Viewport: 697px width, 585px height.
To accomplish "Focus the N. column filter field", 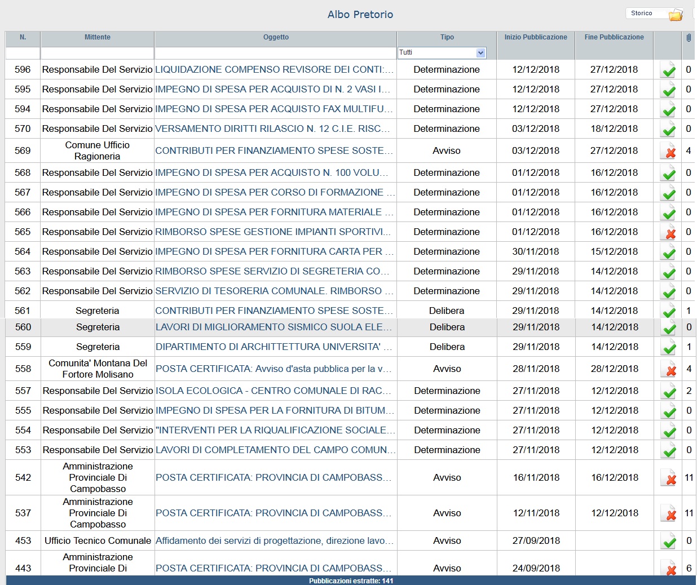I will [x=23, y=53].
